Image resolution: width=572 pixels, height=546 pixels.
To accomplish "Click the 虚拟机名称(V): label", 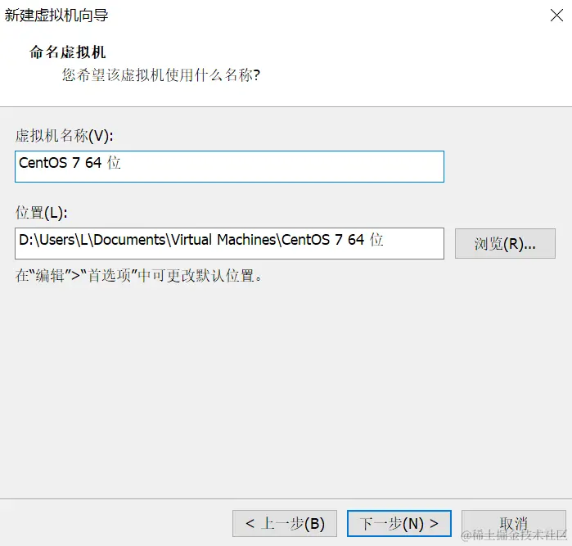I will click(64, 136).
